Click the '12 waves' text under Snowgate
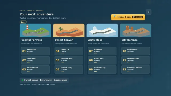This screenshot has width=171, height=96. 97,51
